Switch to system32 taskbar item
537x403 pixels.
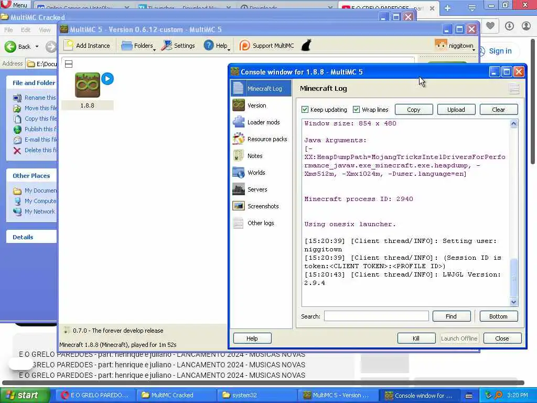pos(257,395)
